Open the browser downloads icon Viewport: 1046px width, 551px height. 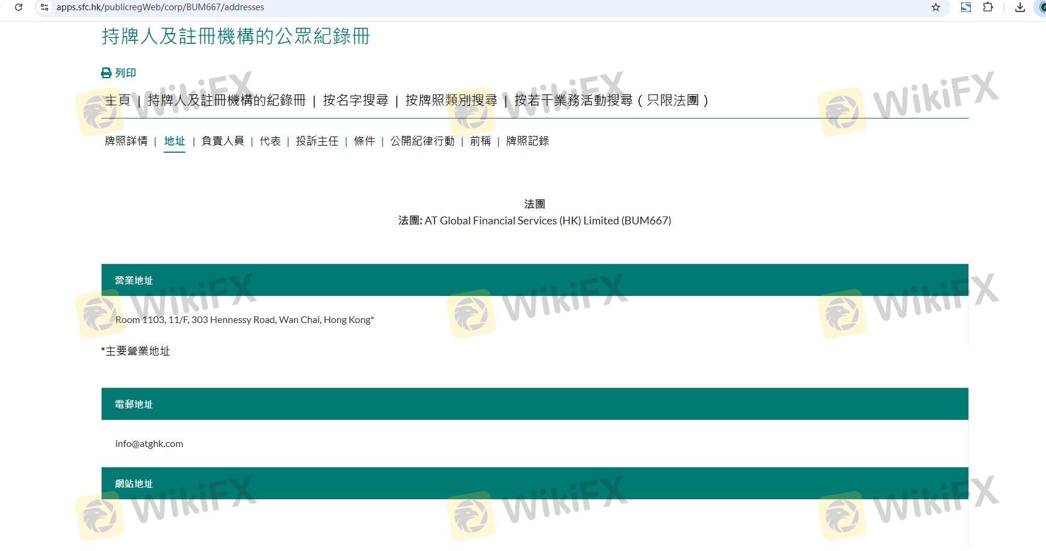pos(1020,7)
